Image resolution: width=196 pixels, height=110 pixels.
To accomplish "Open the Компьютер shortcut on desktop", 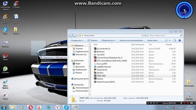I will click(x=5, y=5).
